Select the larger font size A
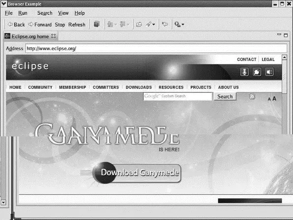The height and width of the screenshot is (220, 293). point(274,98)
